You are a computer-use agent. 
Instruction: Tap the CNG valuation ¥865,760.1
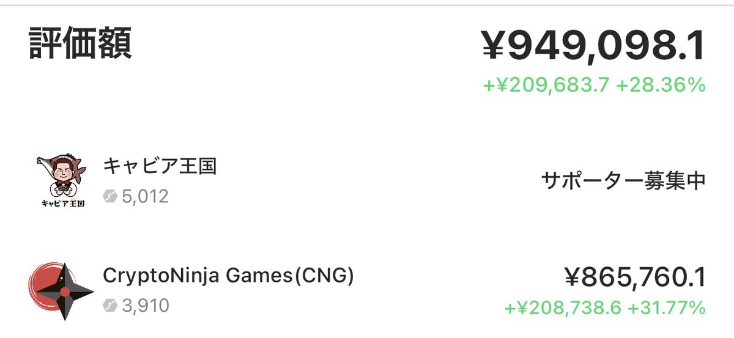(635, 278)
